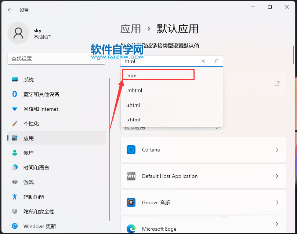
Task: Open Groove 音乐 default settings
Action: click(x=203, y=202)
